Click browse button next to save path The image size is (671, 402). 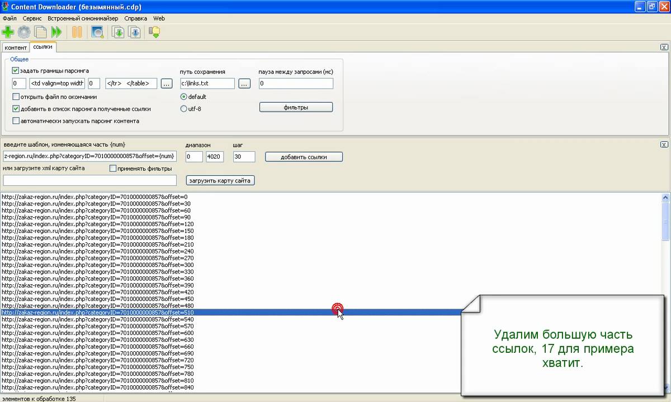point(244,84)
